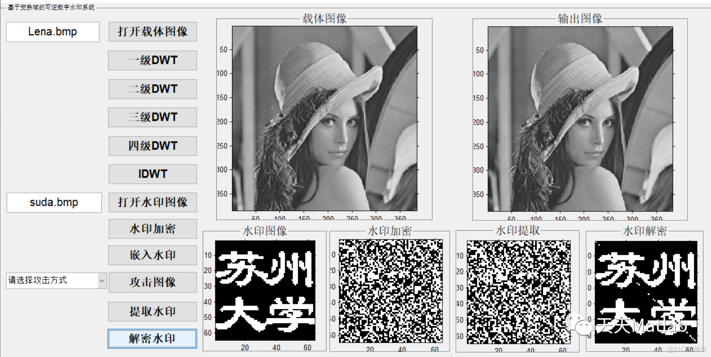Click the 基于变换域的可逆数字水印系统 title text
This screenshot has height=357, width=711.
[x=51, y=7]
